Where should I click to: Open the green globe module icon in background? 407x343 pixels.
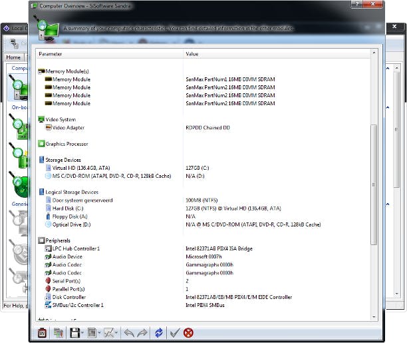click(x=19, y=184)
